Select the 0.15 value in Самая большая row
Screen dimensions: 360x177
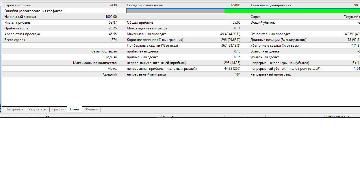(x=237, y=51)
